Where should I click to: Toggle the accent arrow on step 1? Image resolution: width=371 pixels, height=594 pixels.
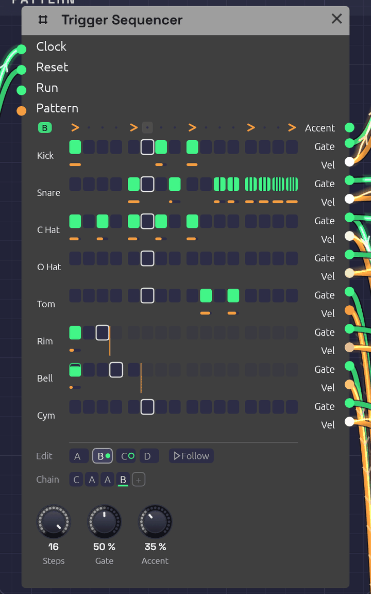point(75,128)
